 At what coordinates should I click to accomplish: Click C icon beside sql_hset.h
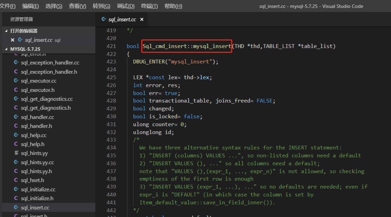point(16,180)
